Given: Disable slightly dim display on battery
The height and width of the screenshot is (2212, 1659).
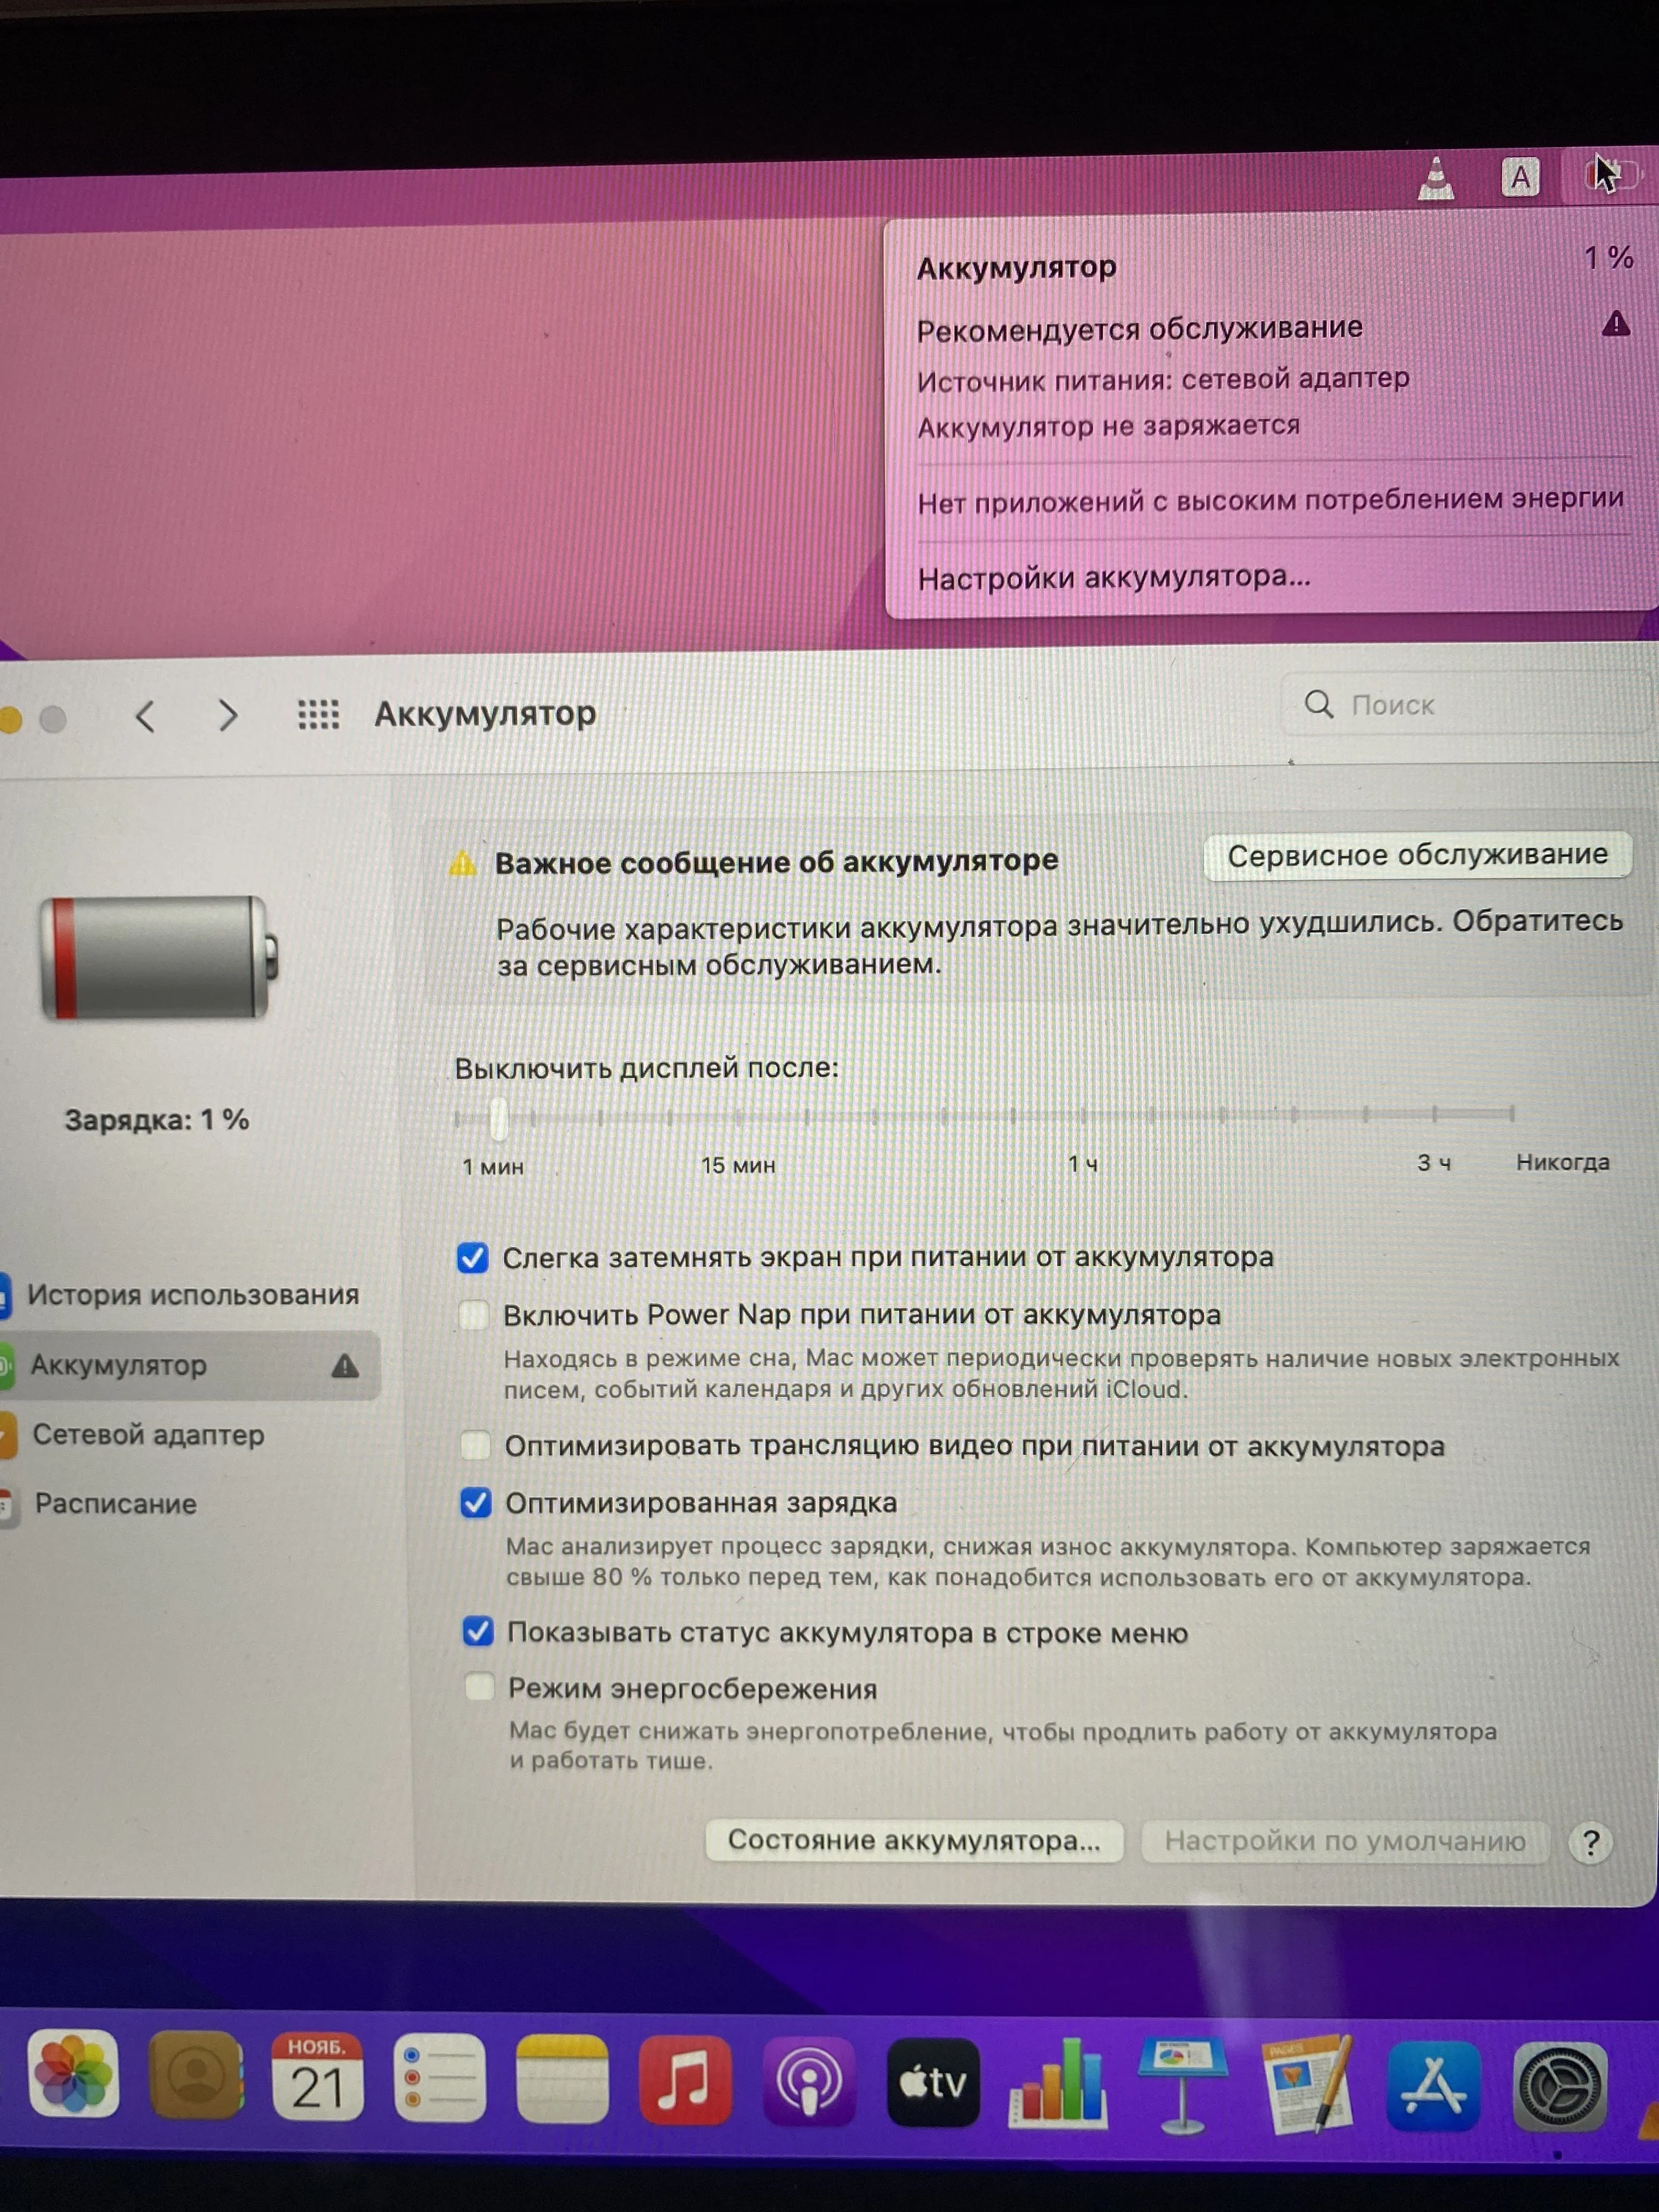Looking at the screenshot, I should (x=473, y=1257).
